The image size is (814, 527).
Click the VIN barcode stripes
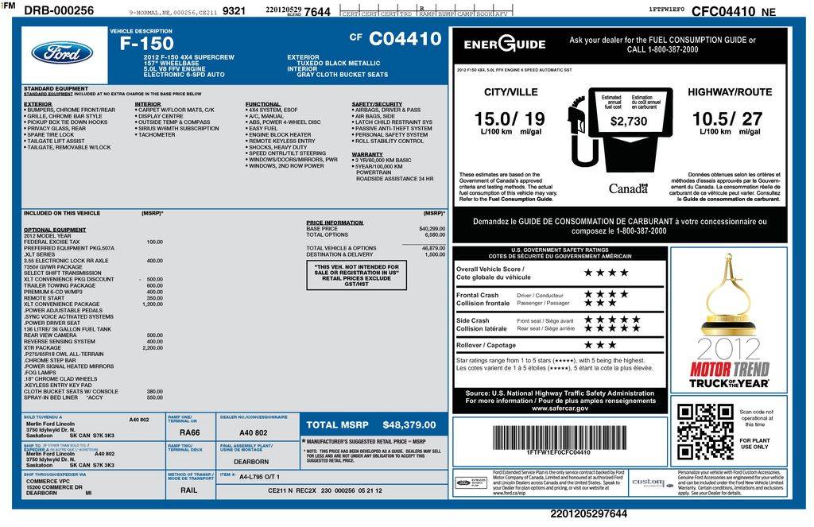(559, 437)
